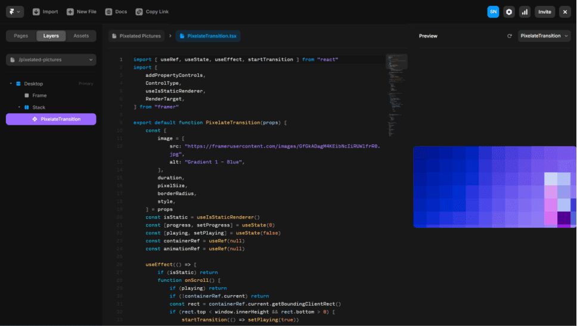The width and height of the screenshot is (577, 326).
Task: Open the Docs page
Action: pyautogui.click(x=116, y=12)
